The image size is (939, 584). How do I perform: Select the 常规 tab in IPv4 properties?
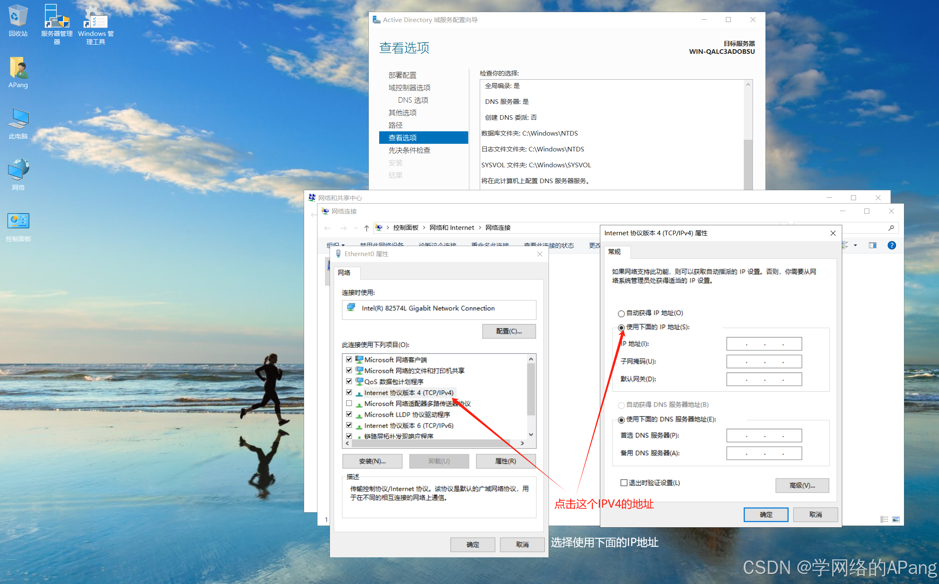coord(614,252)
